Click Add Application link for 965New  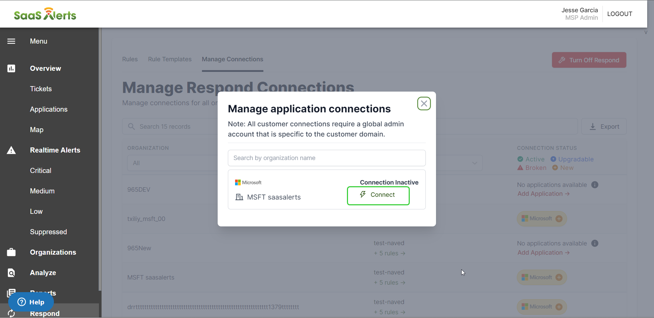coord(543,253)
